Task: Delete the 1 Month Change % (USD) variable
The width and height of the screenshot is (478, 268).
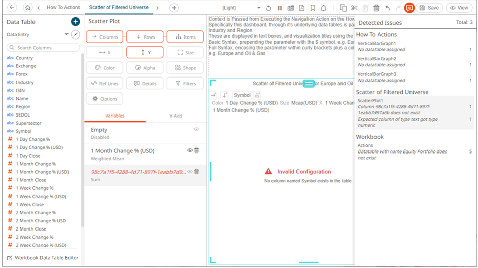Action: [x=197, y=150]
